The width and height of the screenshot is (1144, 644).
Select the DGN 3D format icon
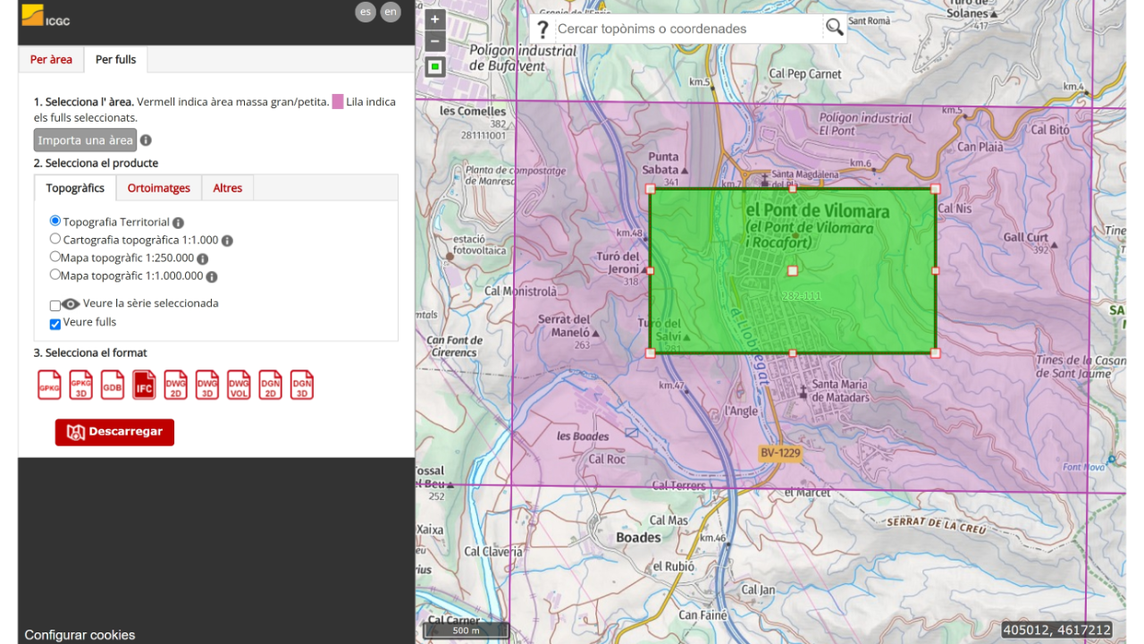click(x=302, y=385)
